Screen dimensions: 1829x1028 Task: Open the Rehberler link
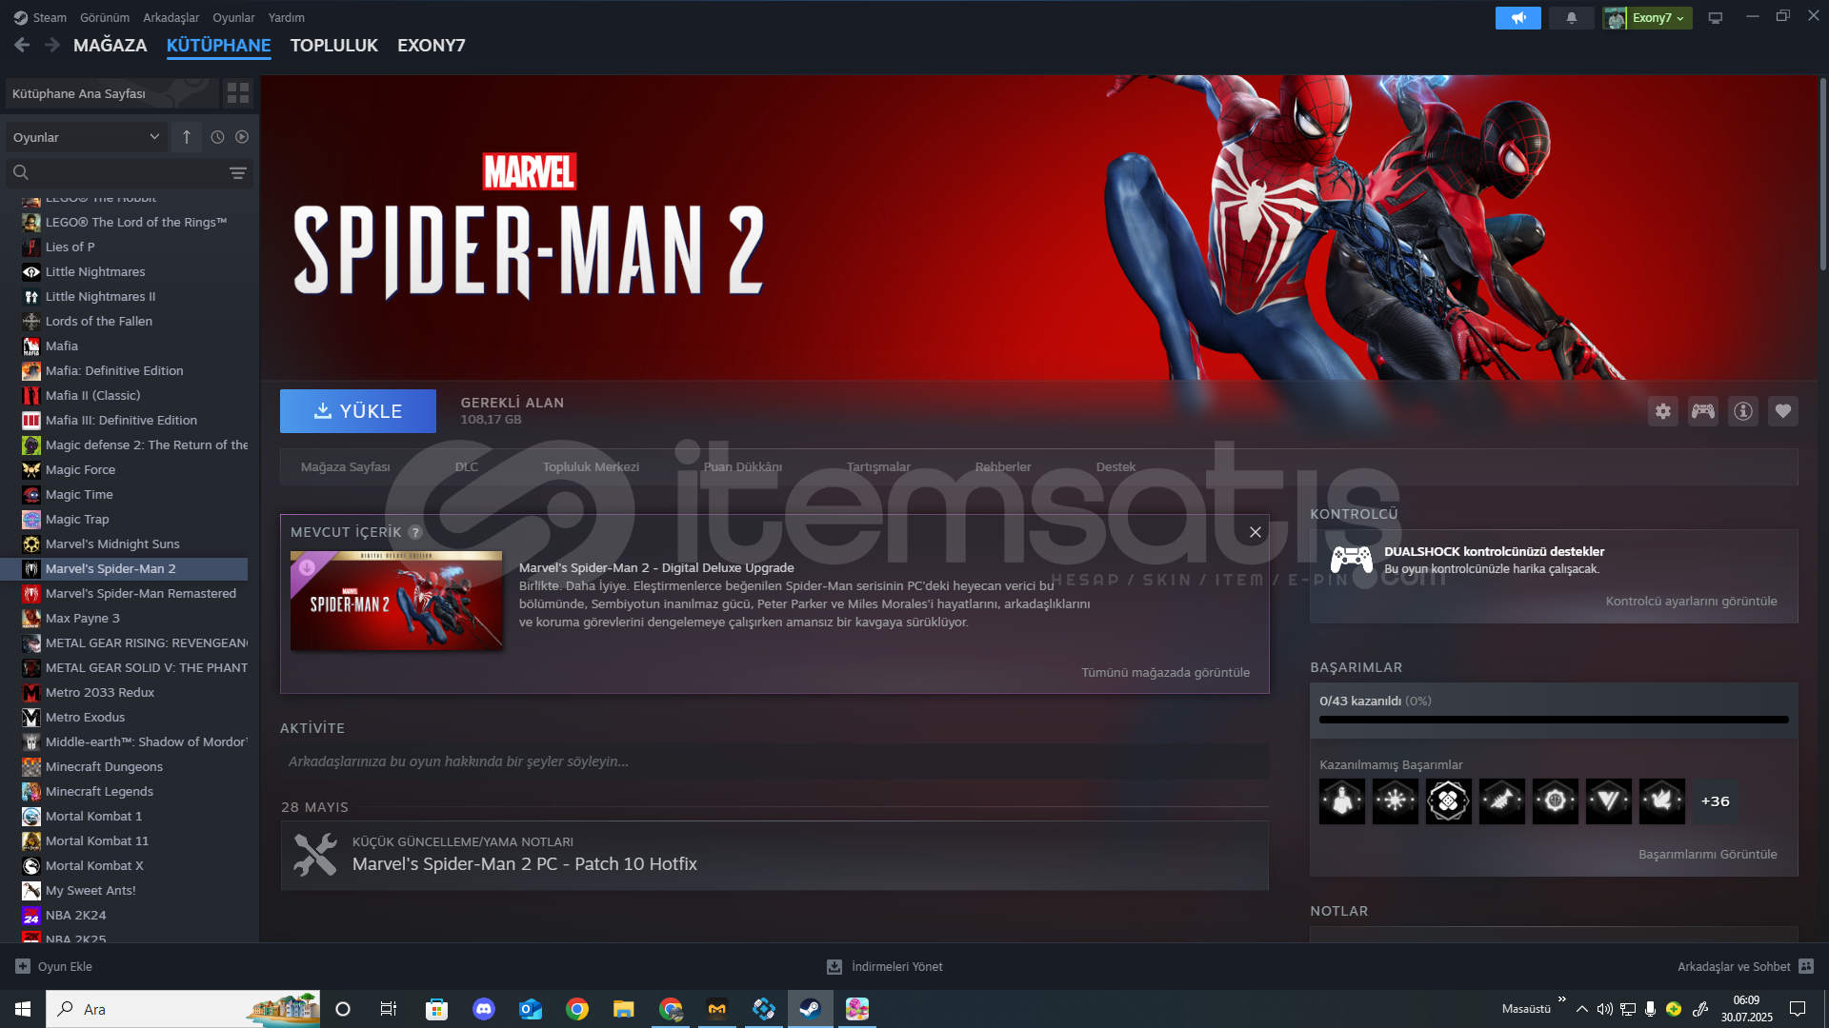(1003, 466)
